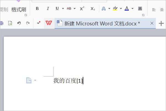166x111 pixels.
Task: Click the text 我的百度[1] in document
Action: 68,81
